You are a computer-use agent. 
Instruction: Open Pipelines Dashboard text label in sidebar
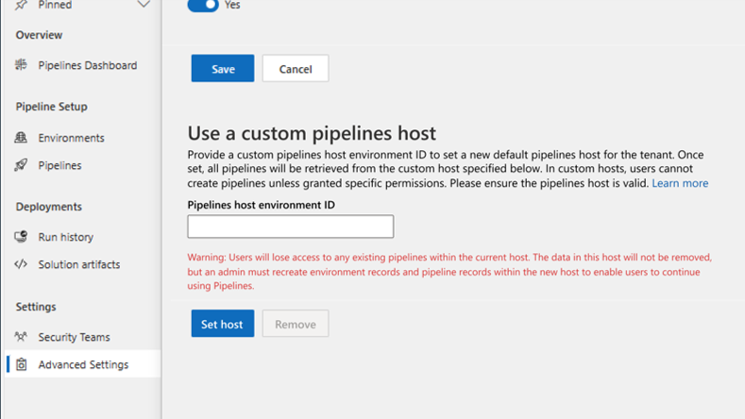tap(88, 65)
